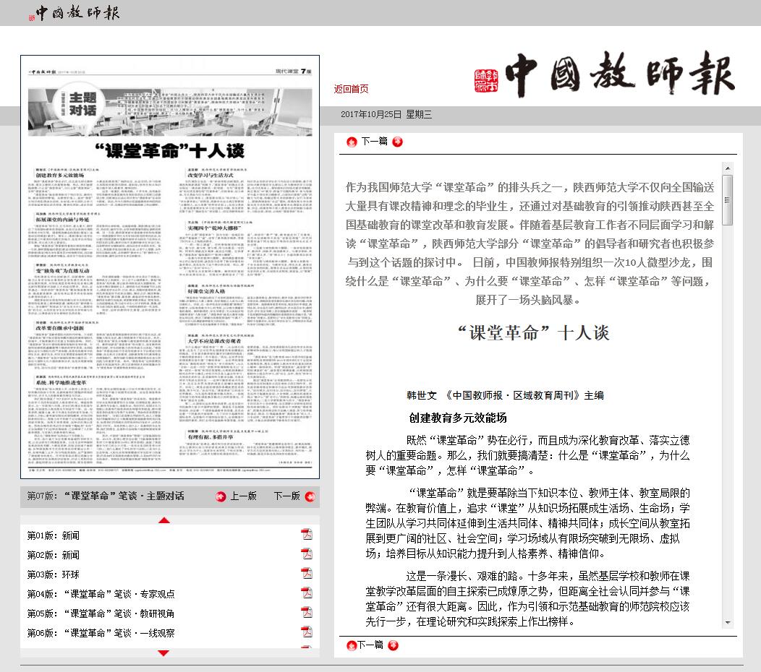Screen dimensions: 761x672
Task: Click the subheading 创建教育多元效能场
Action: tap(458, 418)
